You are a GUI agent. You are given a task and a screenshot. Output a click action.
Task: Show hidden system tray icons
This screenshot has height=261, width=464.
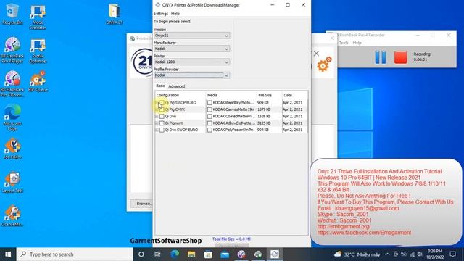pos(387,254)
